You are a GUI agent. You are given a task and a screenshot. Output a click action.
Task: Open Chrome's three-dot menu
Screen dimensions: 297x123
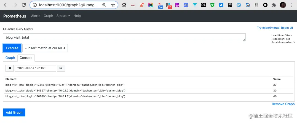pyautogui.click(x=292, y=5)
